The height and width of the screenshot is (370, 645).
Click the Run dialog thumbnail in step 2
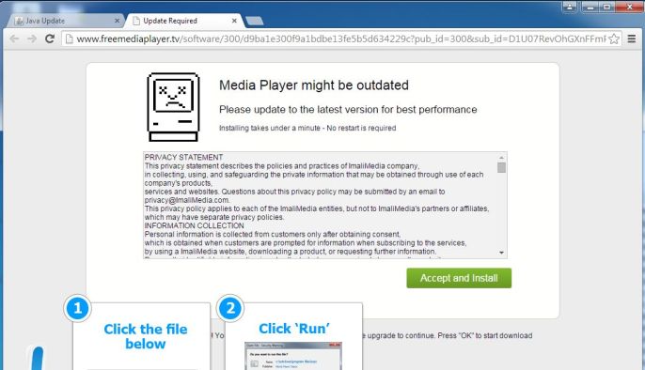click(293, 356)
